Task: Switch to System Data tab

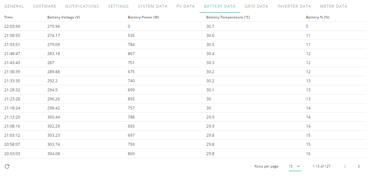Action: (152, 6)
